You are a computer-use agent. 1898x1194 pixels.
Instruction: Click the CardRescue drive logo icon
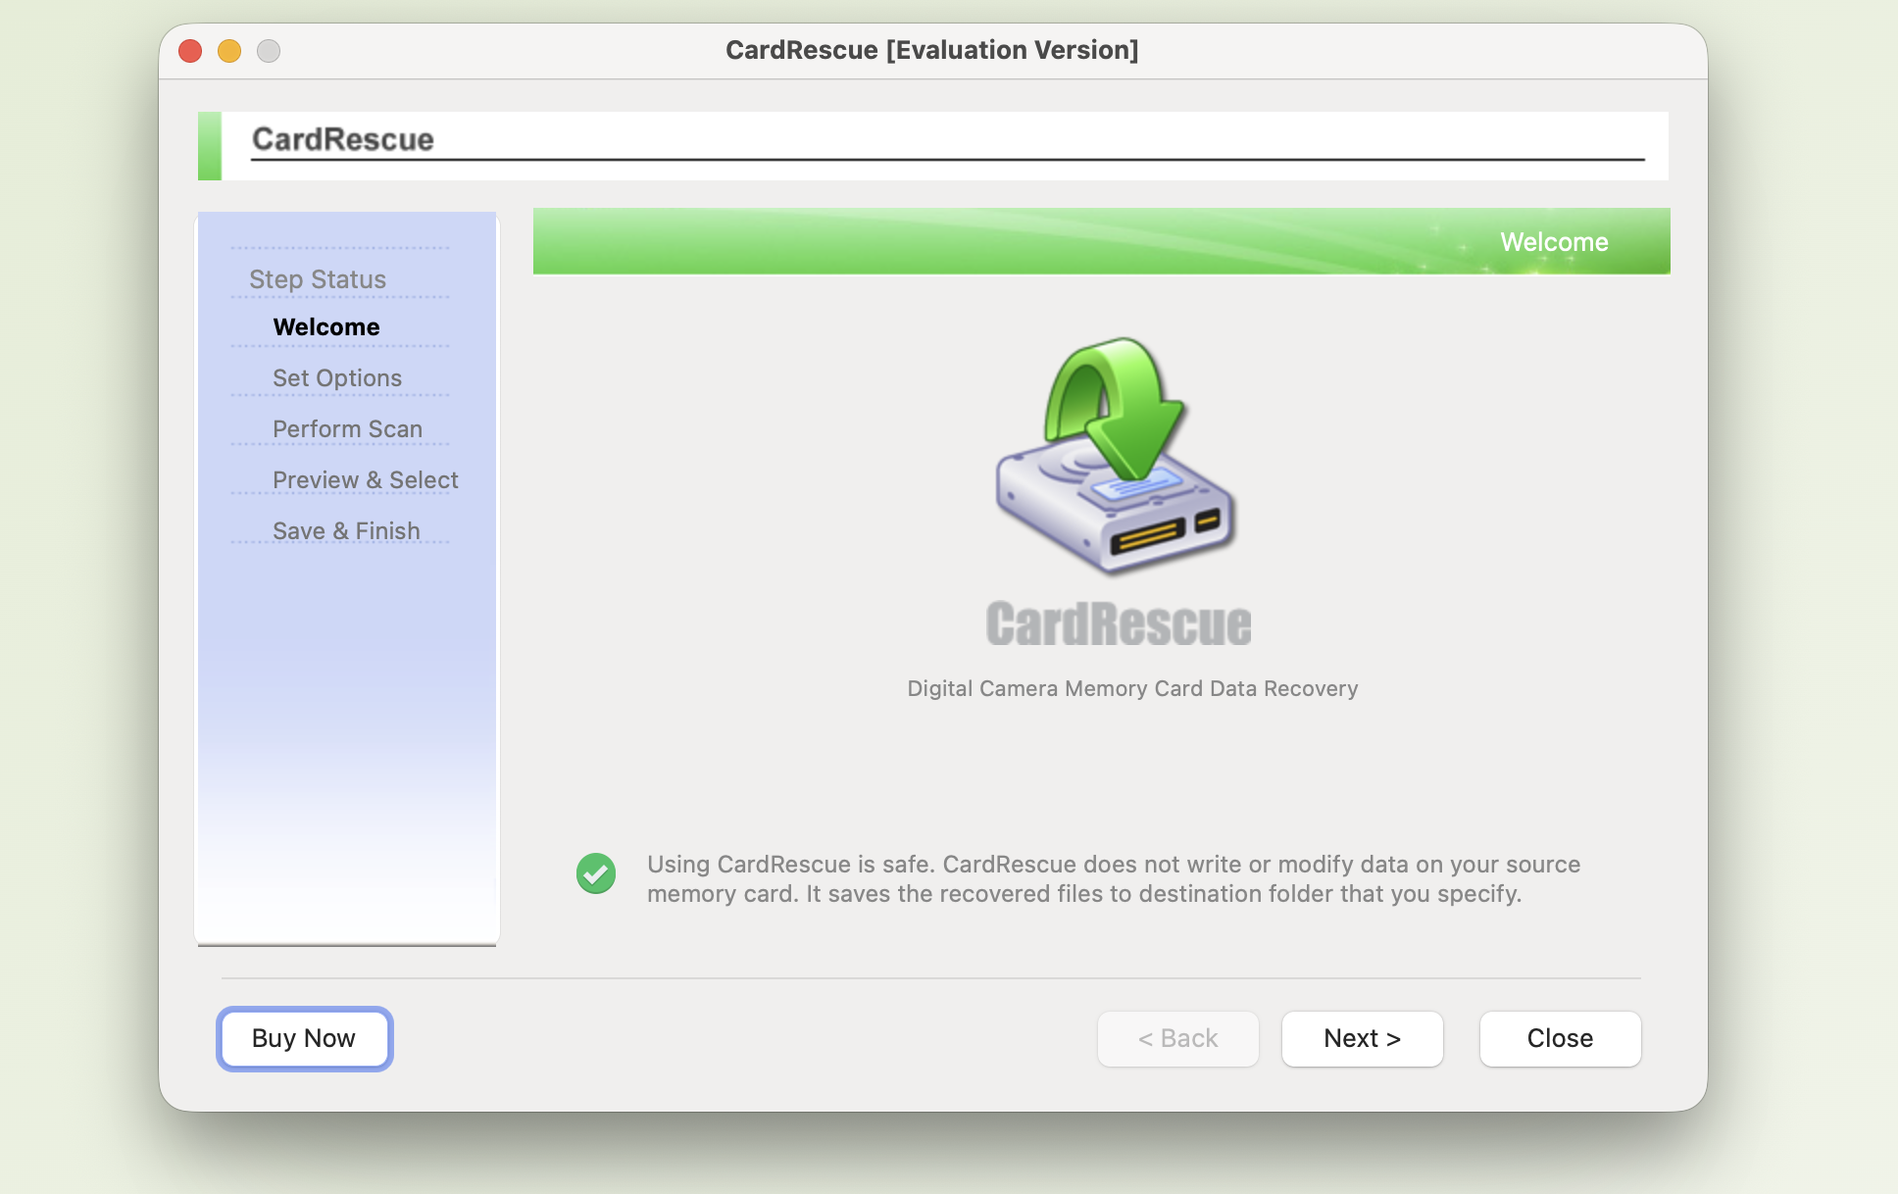tap(1117, 456)
